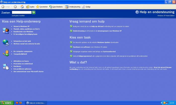Restore down the help window

[170, 2]
